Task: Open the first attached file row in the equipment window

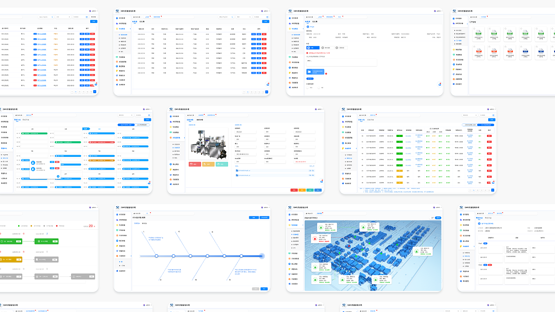Action: 275,170
